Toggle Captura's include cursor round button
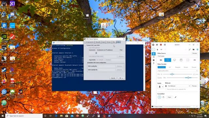 153,49
